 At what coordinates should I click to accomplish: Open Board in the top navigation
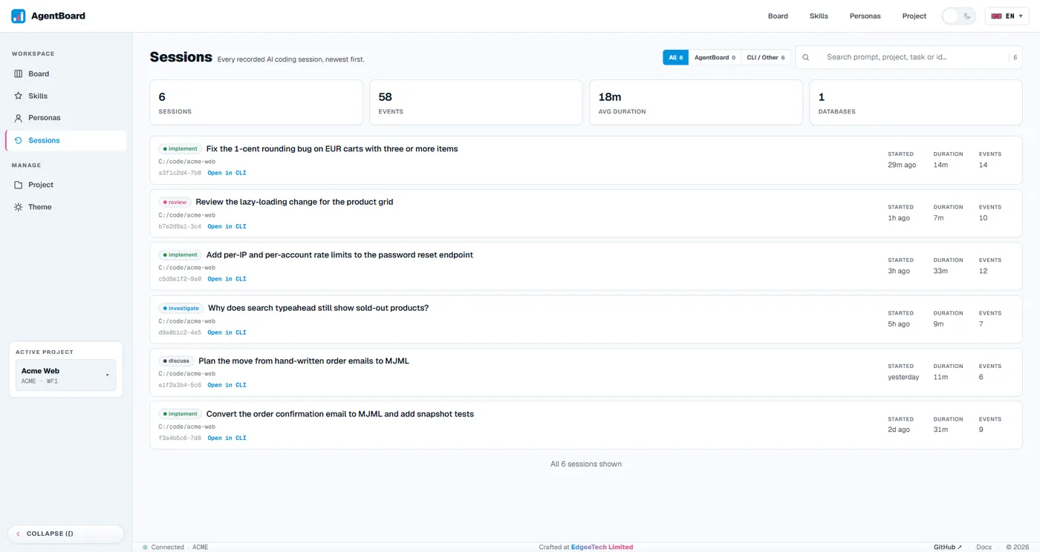[778, 16]
